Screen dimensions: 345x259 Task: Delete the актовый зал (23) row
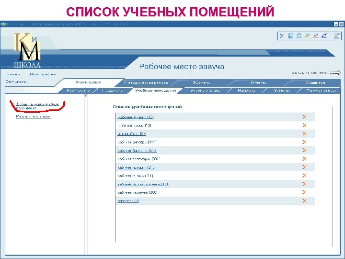click(x=304, y=134)
